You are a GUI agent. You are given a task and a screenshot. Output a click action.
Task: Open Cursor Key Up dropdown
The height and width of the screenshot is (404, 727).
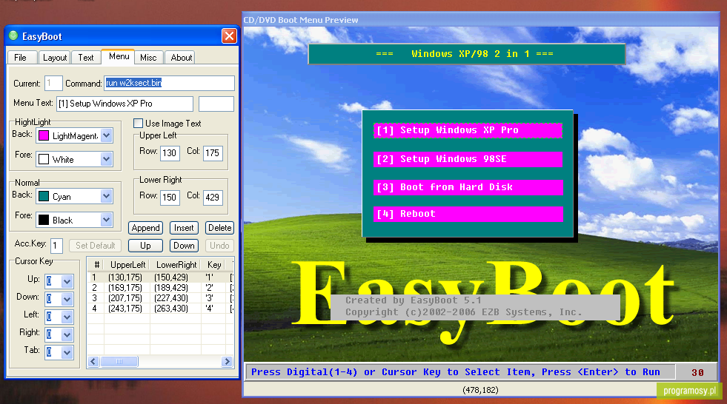[67, 281]
